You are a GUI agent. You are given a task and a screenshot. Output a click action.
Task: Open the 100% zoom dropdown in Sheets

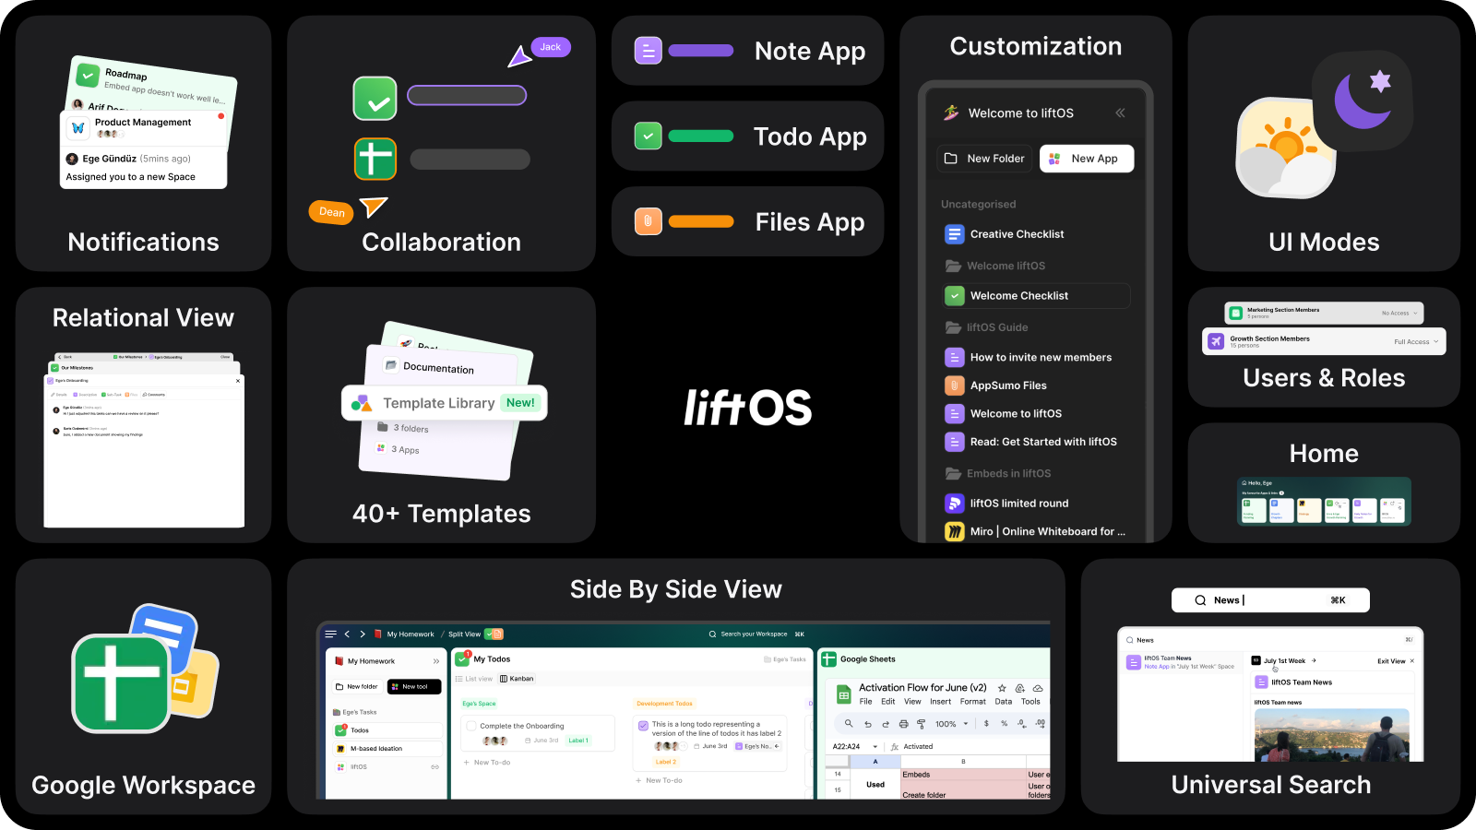(x=952, y=724)
